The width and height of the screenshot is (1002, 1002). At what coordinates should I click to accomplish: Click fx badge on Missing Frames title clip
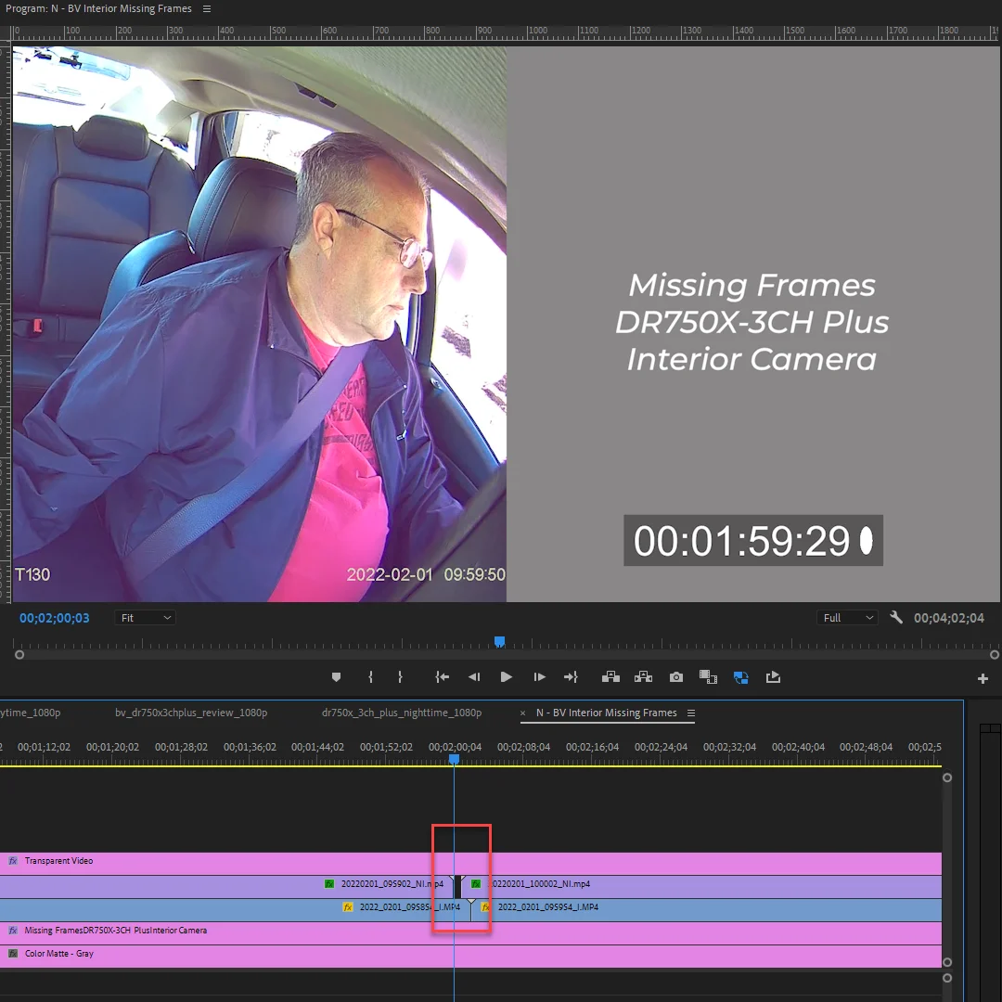click(13, 931)
